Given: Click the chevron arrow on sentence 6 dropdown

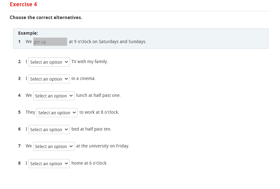Looking at the screenshot, I should click(66, 129).
